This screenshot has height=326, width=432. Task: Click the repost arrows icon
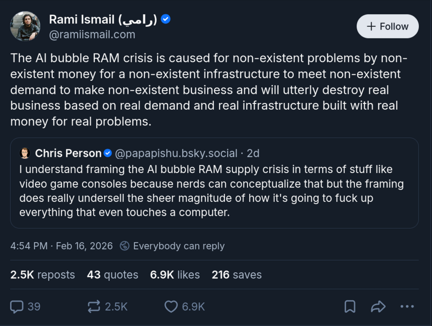click(93, 306)
